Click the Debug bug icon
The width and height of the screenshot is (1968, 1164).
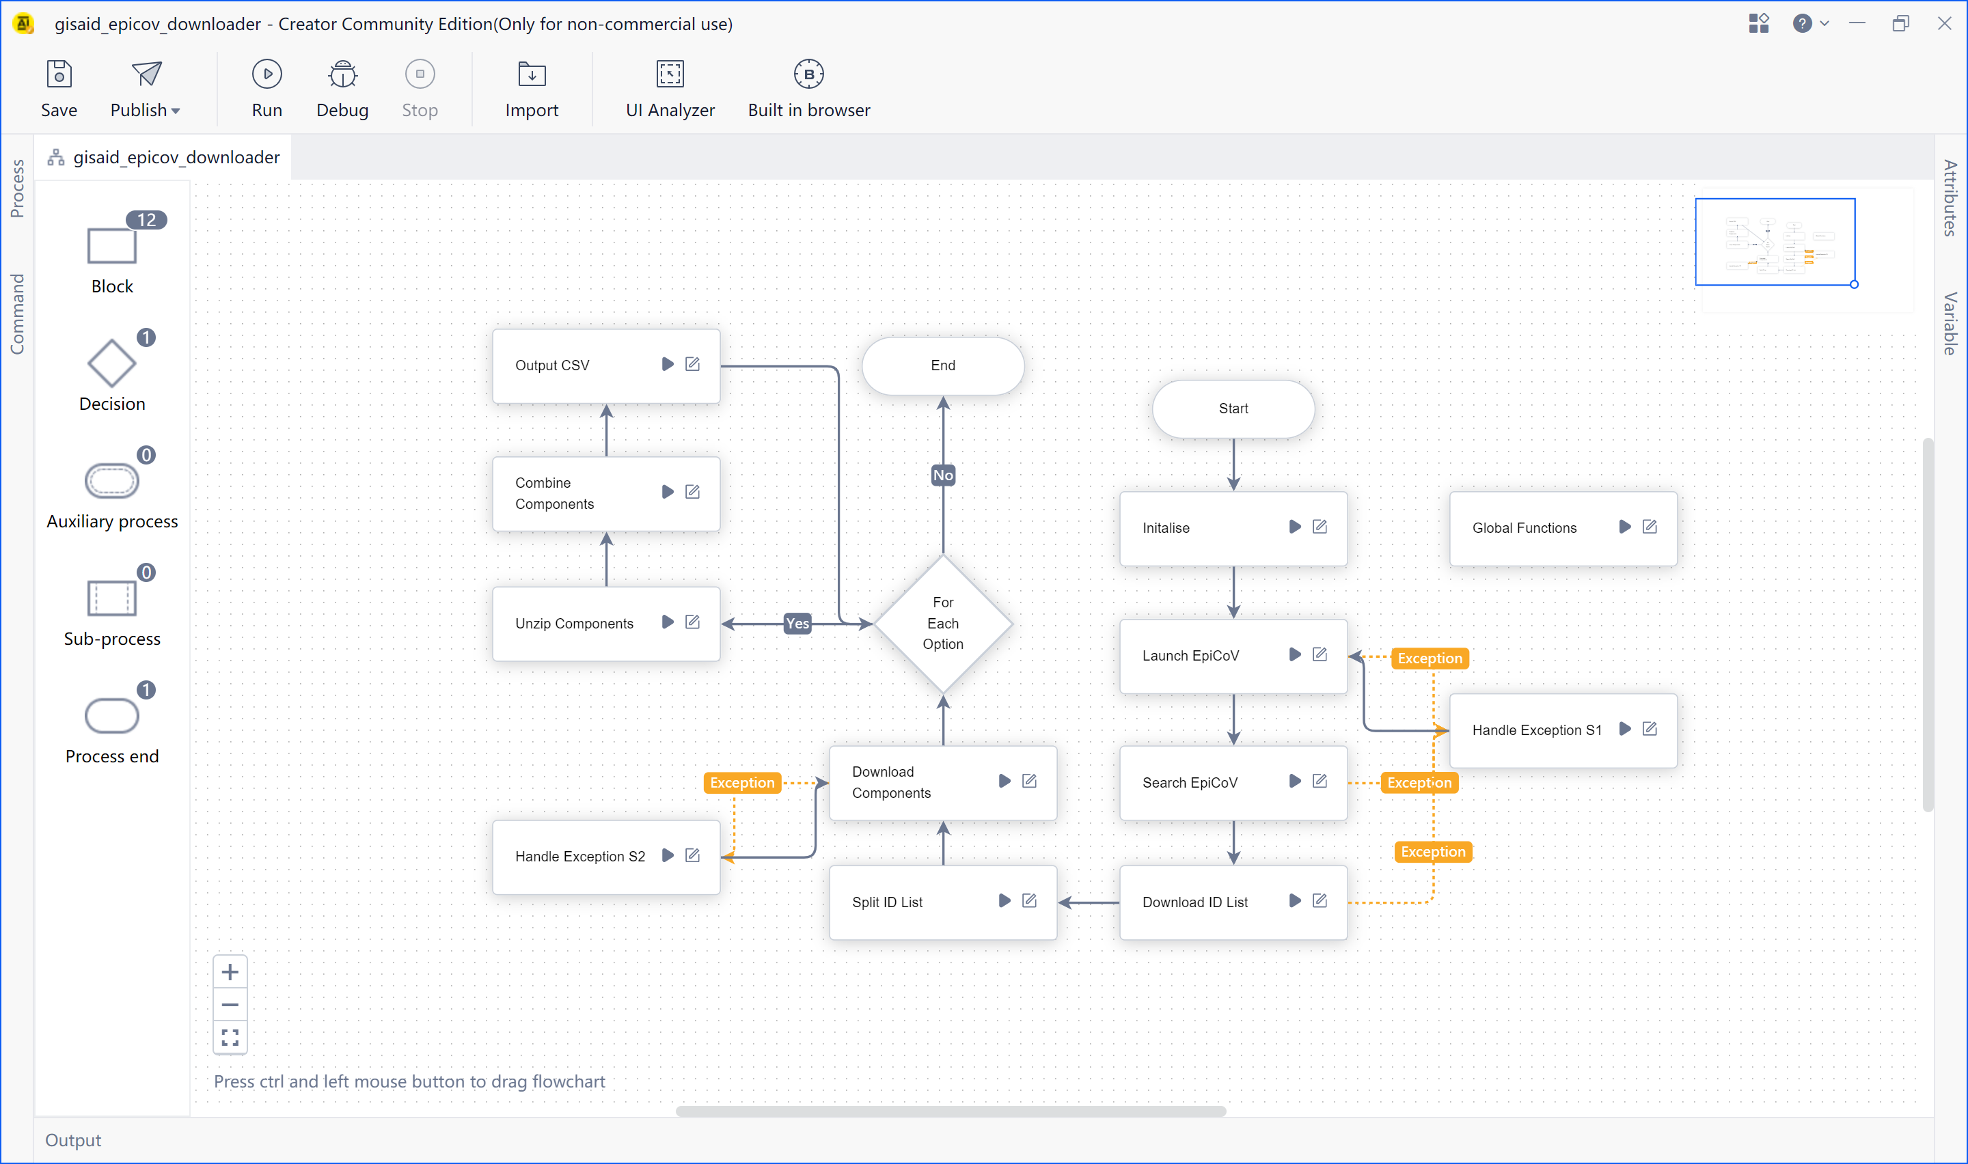pos(342,74)
